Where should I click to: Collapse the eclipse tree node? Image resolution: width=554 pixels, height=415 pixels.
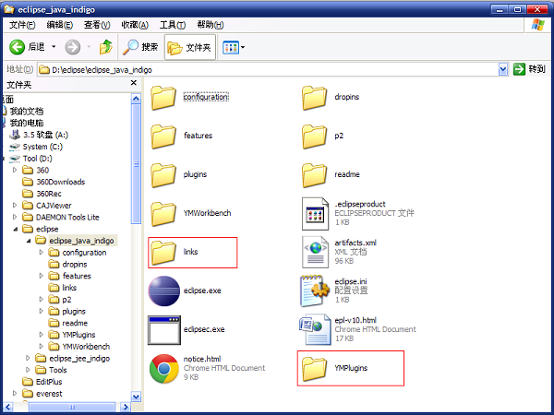15,229
